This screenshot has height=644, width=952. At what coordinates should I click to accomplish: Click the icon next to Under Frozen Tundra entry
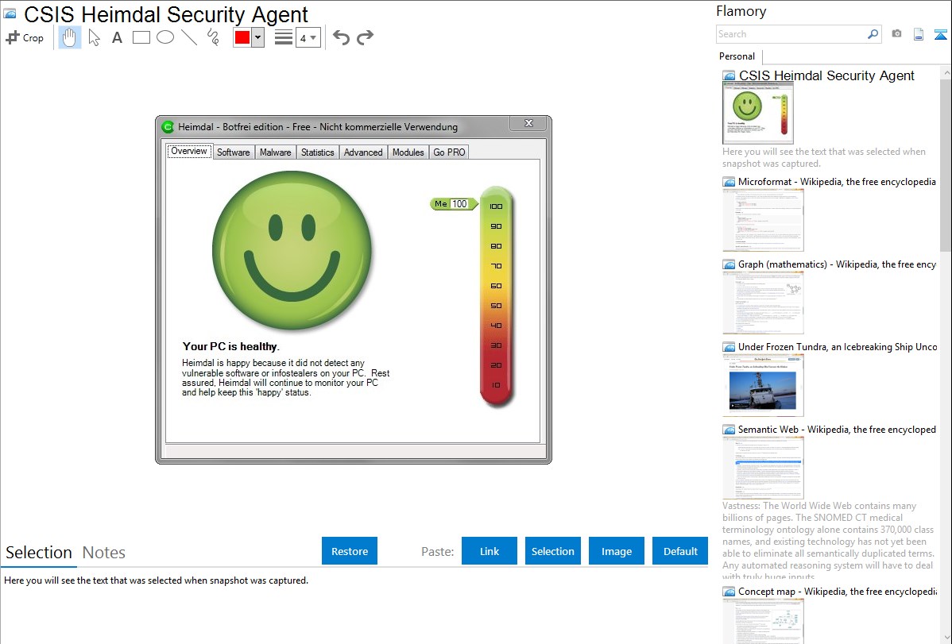click(729, 347)
